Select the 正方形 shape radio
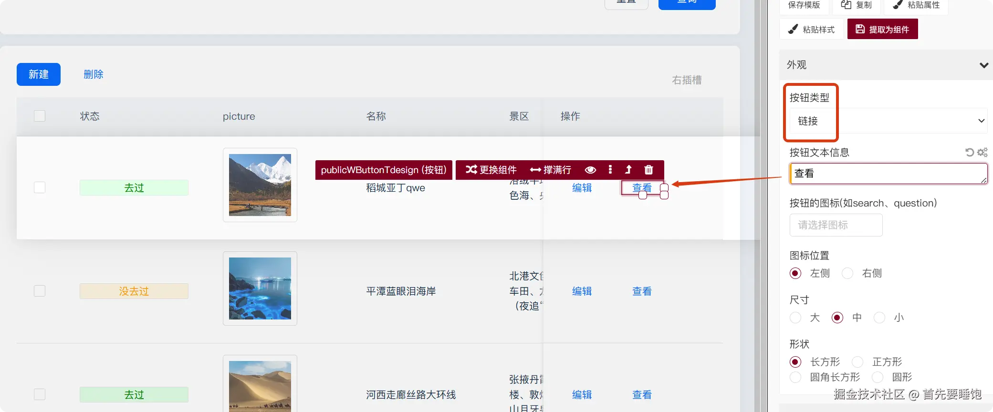Image resolution: width=993 pixels, height=412 pixels. tap(857, 362)
